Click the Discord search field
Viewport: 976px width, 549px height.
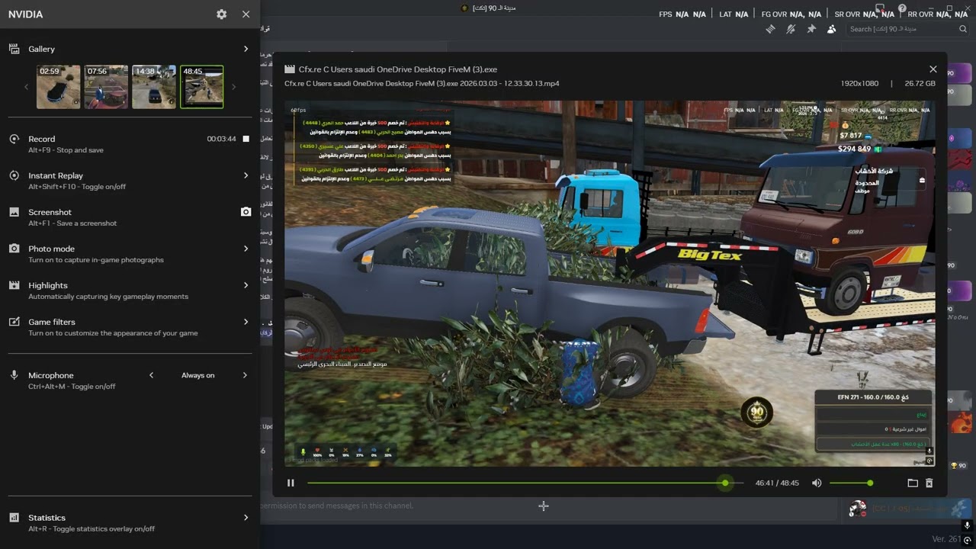(909, 29)
